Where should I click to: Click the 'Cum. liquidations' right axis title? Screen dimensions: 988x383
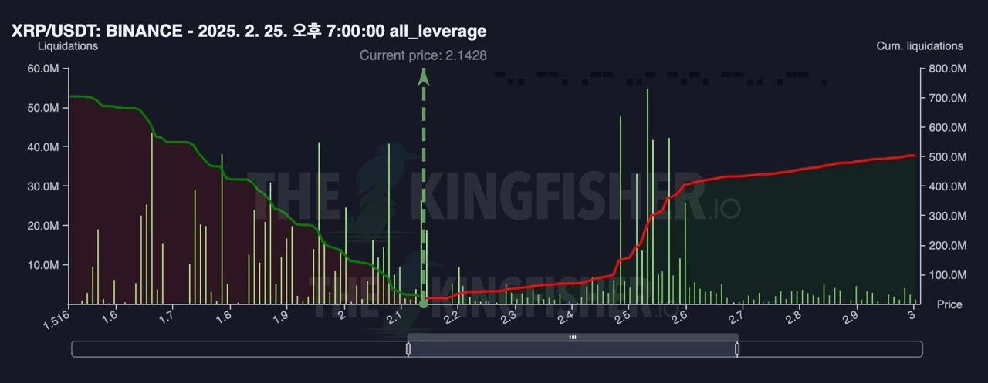click(x=920, y=45)
